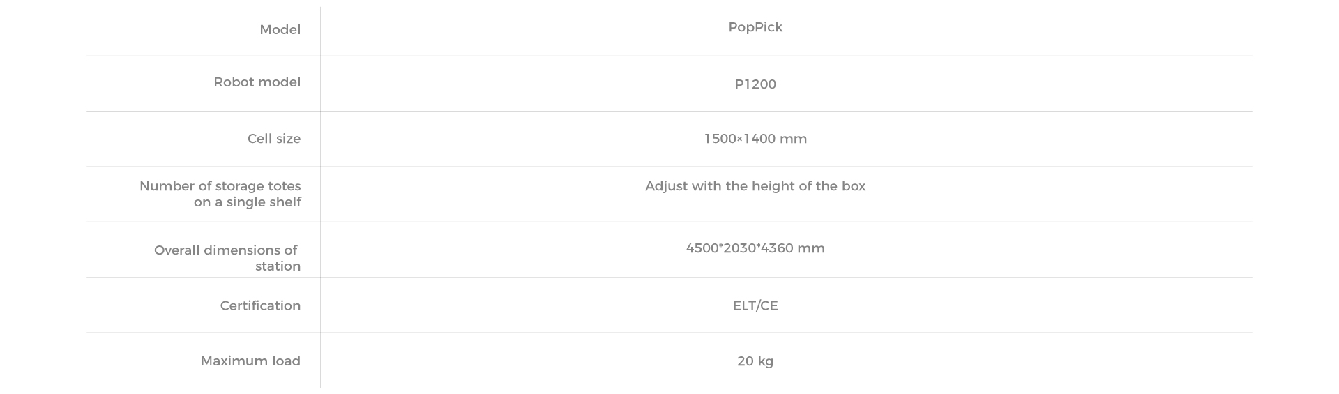Image resolution: width=1339 pixels, height=394 pixels.
Task: Select the 20 kg value
Action: click(755, 361)
